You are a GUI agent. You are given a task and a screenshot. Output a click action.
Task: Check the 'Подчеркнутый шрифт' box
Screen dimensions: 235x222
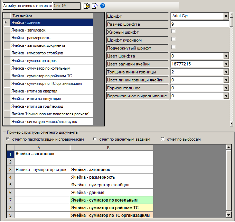pyautogui.click(x=174, y=47)
